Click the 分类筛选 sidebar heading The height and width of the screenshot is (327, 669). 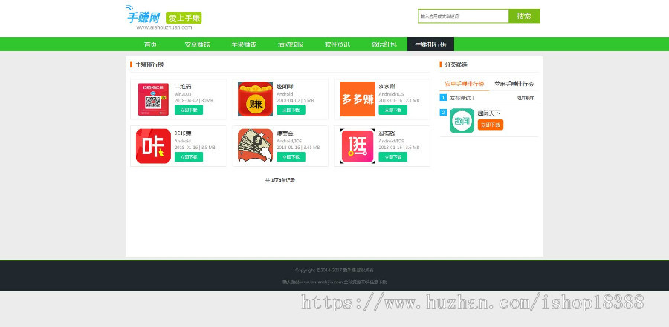[x=456, y=65]
